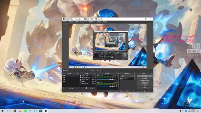Toggle lock on 视频采集设备 source

click(95, 78)
